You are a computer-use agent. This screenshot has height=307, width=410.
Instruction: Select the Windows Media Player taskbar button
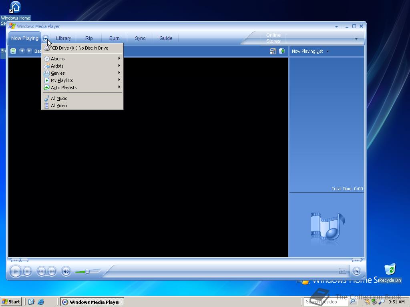(x=92, y=302)
